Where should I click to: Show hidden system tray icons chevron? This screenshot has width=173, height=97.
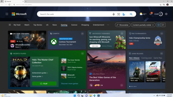click(x=154, y=95)
